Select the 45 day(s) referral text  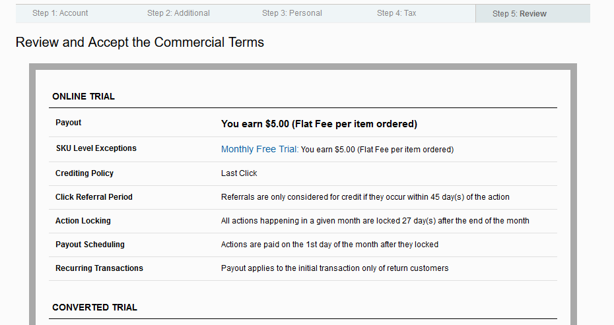[365, 197]
